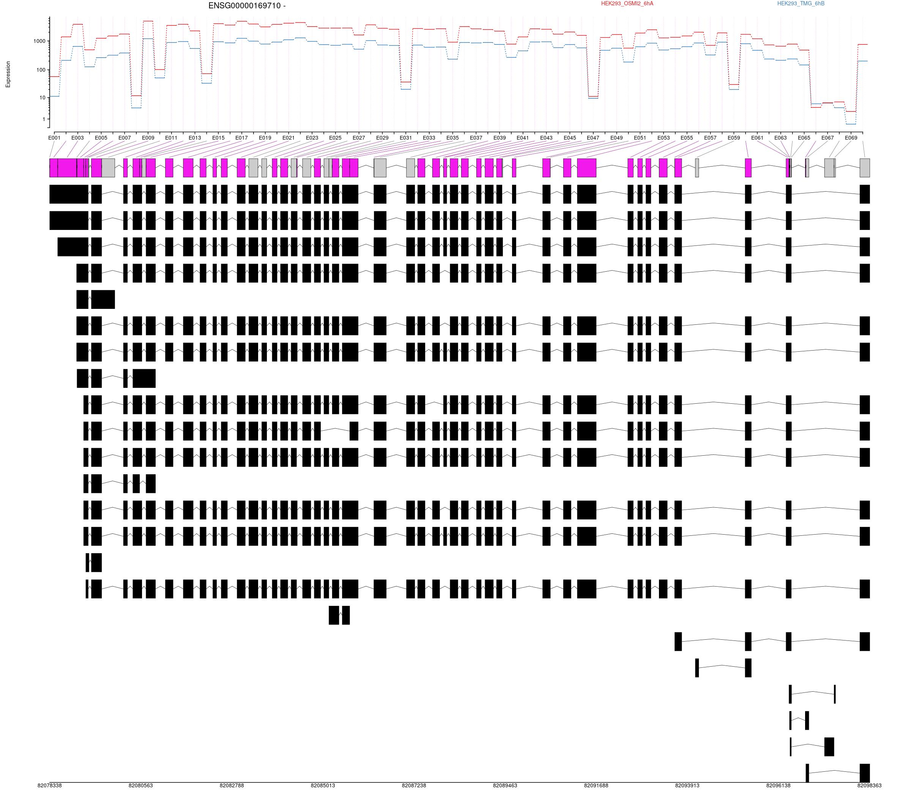Screen dimensions: 911x793
Task: Click genomic coordinate 82091688
Action: pos(596,786)
